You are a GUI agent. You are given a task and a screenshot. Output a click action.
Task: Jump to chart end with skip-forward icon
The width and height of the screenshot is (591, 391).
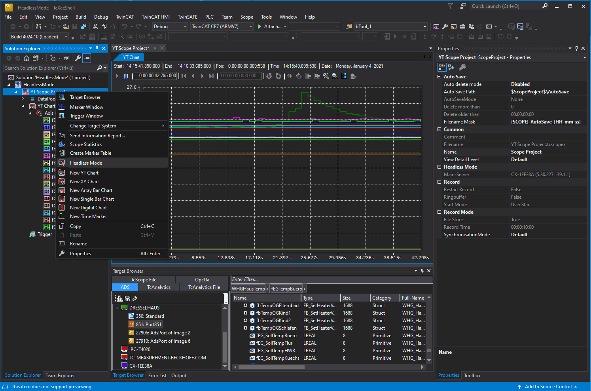[x=211, y=76]
